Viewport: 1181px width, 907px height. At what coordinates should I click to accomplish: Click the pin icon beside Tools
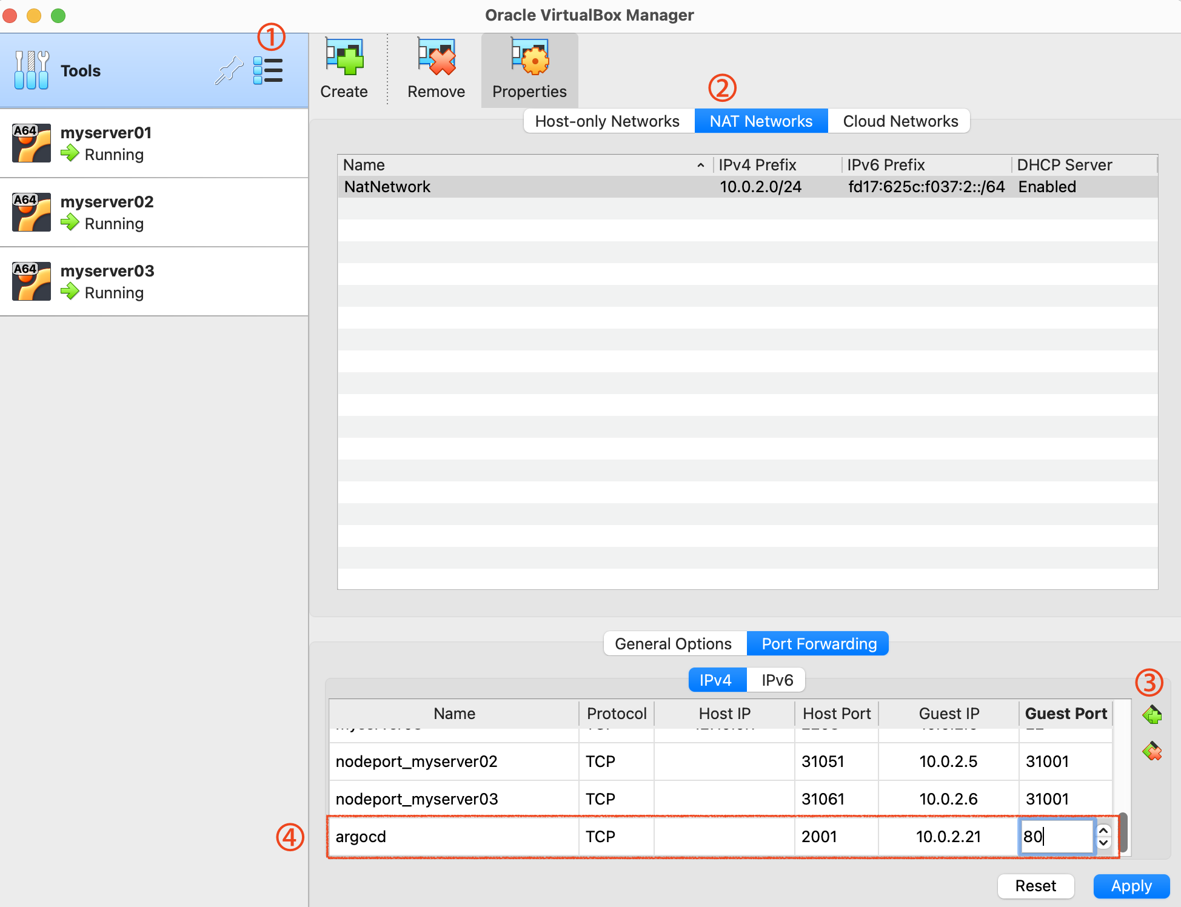(229, 71)
